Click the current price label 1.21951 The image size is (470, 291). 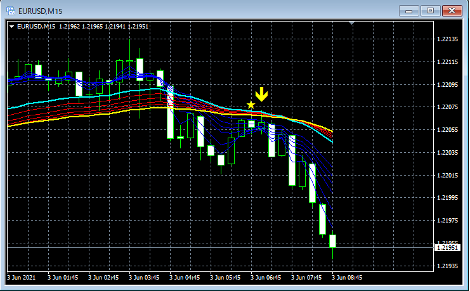pyautogui.click(x=447, y=247)
